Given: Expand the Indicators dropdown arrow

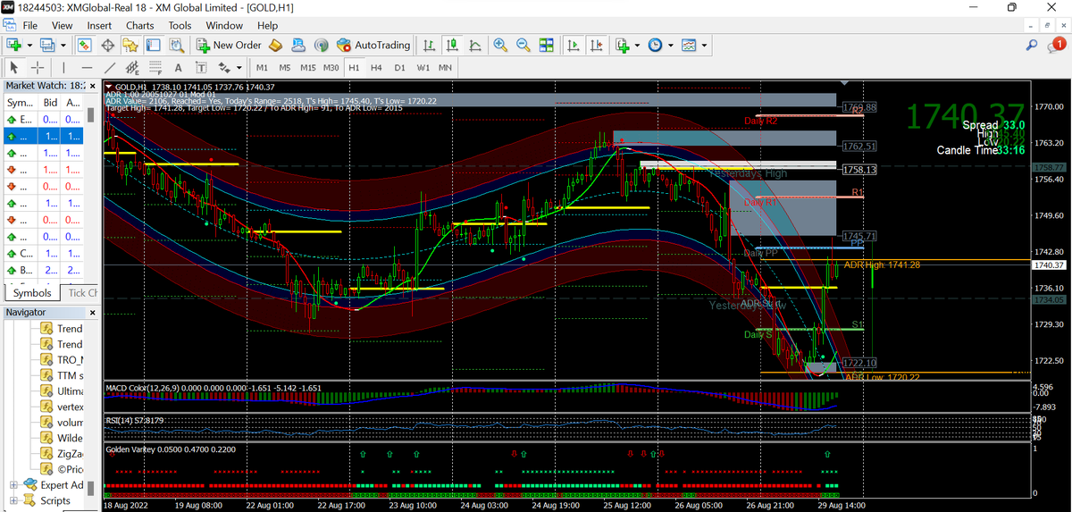Looking at the screenshot, I should [x=636, y=45].
